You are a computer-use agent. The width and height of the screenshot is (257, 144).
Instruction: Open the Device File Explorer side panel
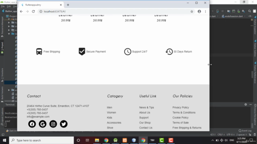click(255, 114)
